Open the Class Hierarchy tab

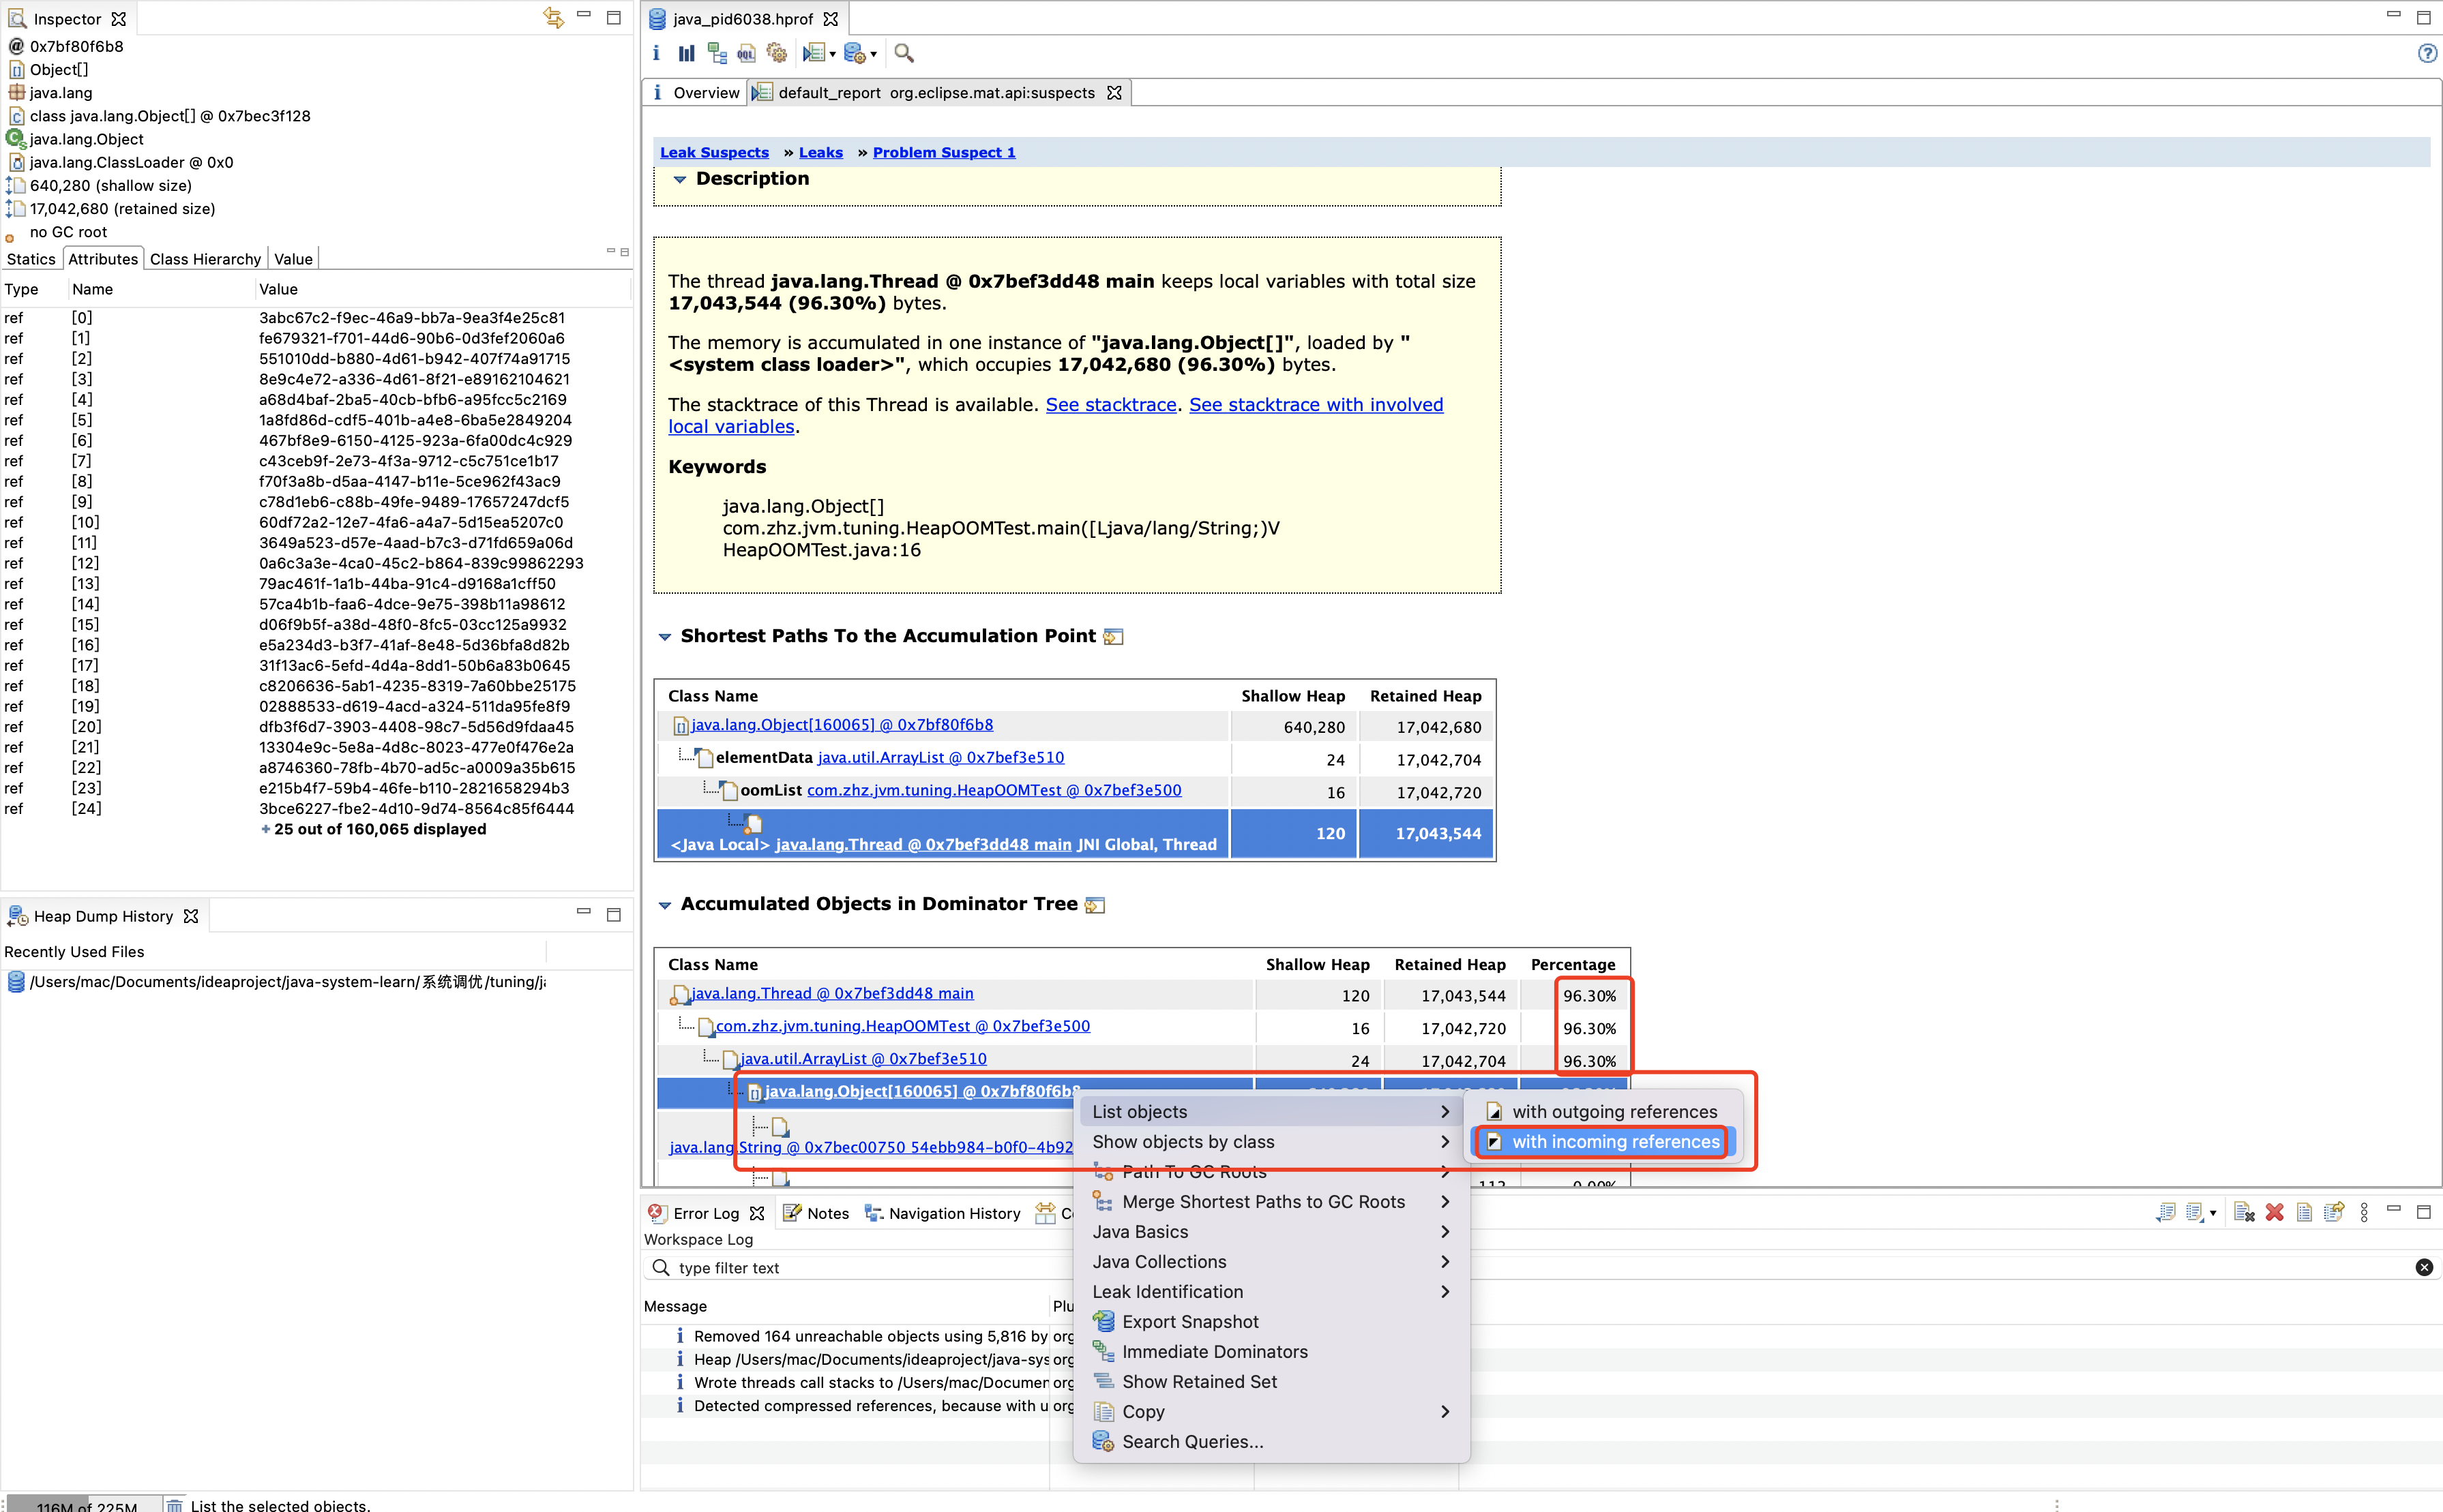coord(205,259)
